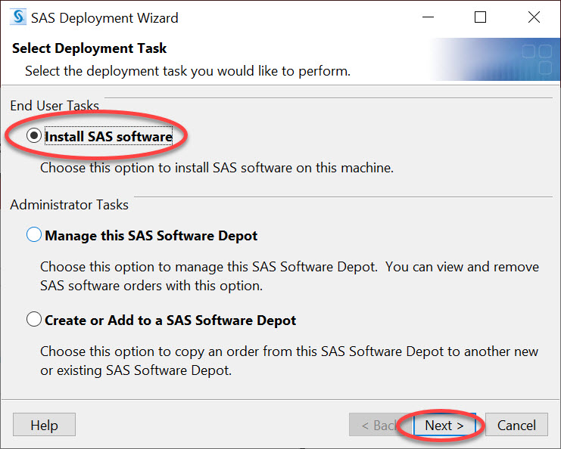The image size is (561, 449).
Task: Click the 'Administrator Tasks' section label
Action: tap(69, 205)
